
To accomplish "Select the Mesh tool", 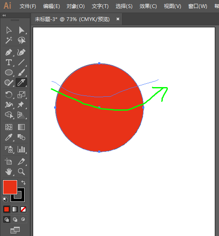I will 9,127.
